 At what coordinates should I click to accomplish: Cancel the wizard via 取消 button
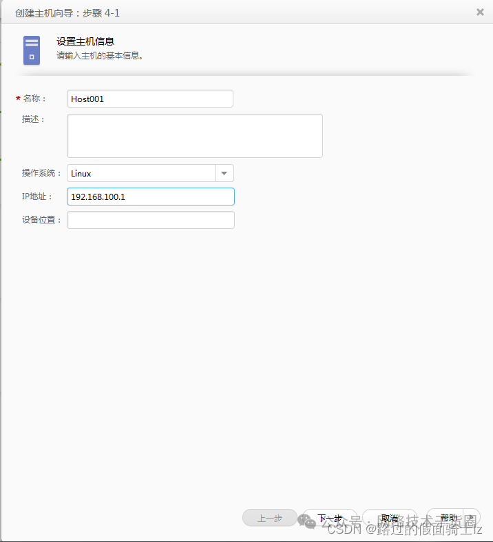tap(390, 518)
